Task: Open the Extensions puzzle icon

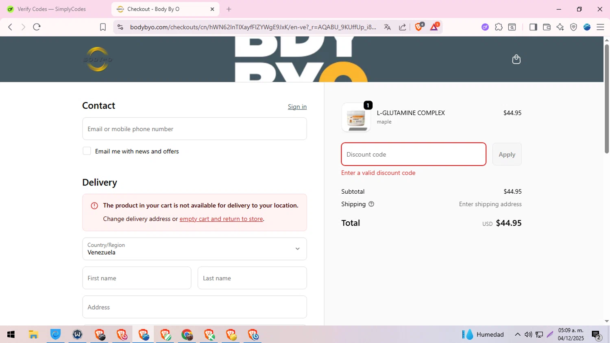Action: coord(499,27)
